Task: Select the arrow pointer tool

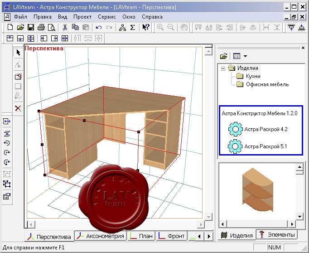Action: (x=18, y=53)
